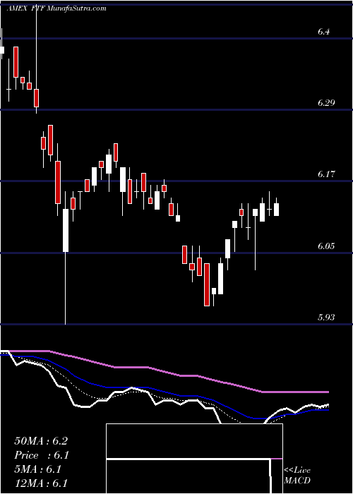
Task: Select the final white candle on the right
Action: 277,210
